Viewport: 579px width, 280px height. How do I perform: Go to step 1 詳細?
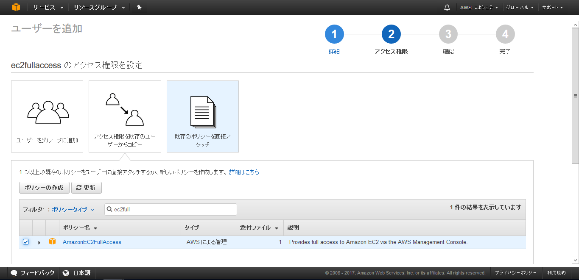click(x=334, y=40)
